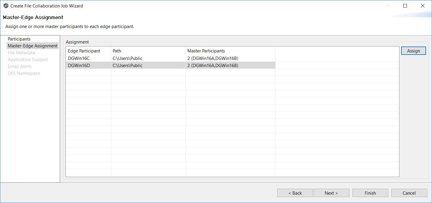Maximize the wizard window

tap(405, 6)
